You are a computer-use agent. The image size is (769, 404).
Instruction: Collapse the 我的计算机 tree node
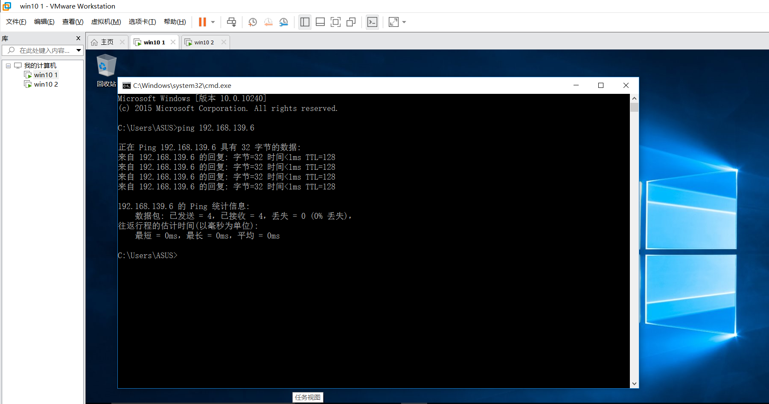(8, 66)
